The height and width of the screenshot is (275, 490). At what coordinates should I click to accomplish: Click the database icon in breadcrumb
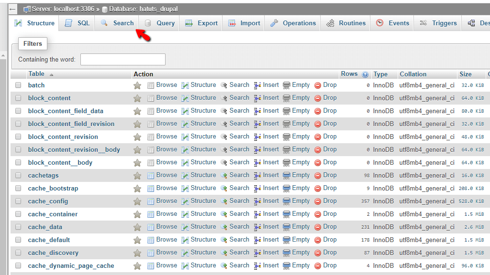pyautogui.click(x=105, y=10)
